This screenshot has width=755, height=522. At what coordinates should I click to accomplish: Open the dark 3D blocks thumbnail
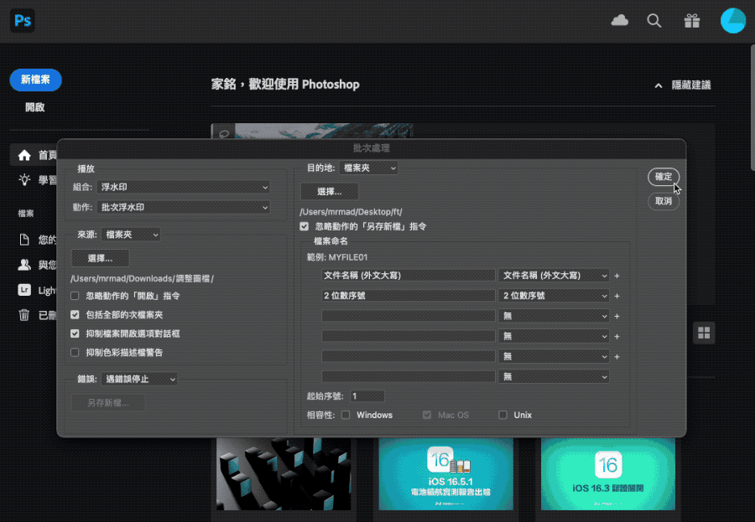284,474
